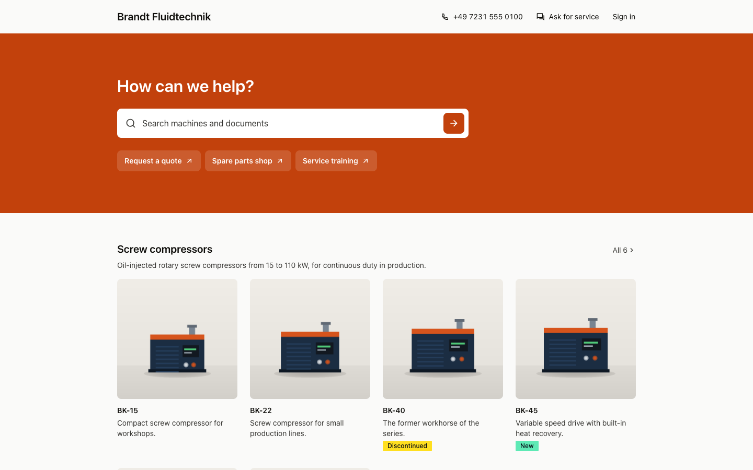Call +49 7231 555 0100 link
The height and width of the screenshot is (470, 753).
[482, 17]
